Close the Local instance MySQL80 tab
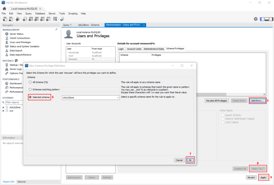Viewport: 274px width, 185px height. 40,9
